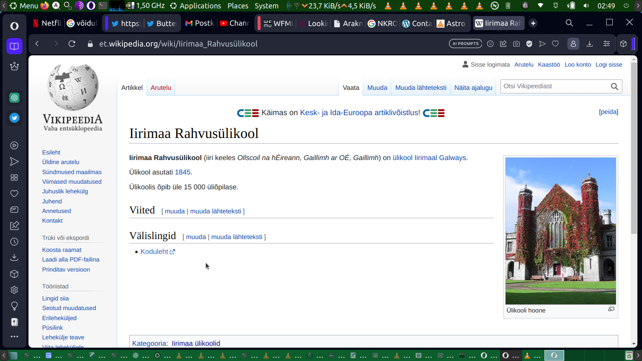This screenshot has width=642, height=361.
Task: Click Logi sisse link
Action: click(x=609, y=65)
